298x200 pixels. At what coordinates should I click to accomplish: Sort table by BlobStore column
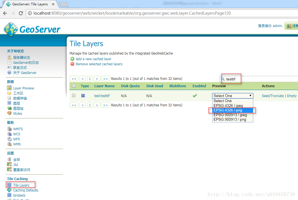click(178, 86)
